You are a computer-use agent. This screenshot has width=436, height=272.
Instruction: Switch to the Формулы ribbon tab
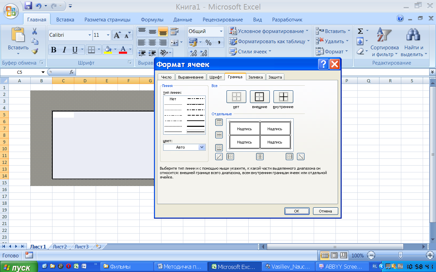(x=152, y=20)
